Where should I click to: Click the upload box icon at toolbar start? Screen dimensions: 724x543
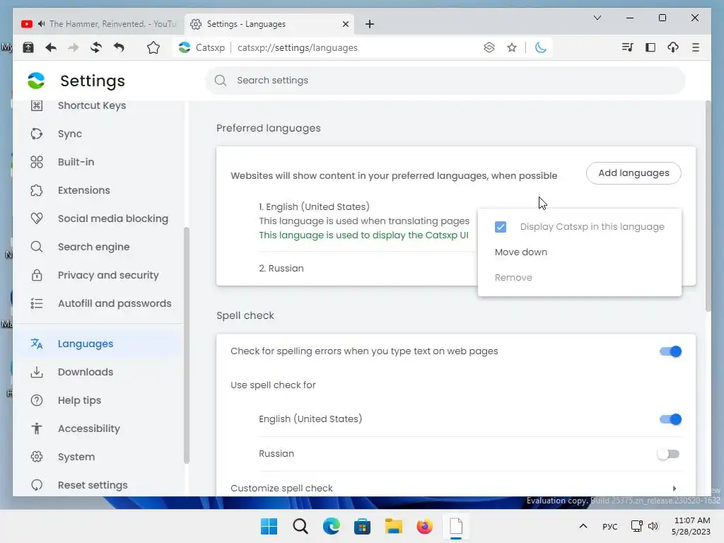pos(28,47)
